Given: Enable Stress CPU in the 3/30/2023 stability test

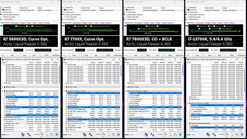Looking at the screenshot, I should (x=3, y=7).
